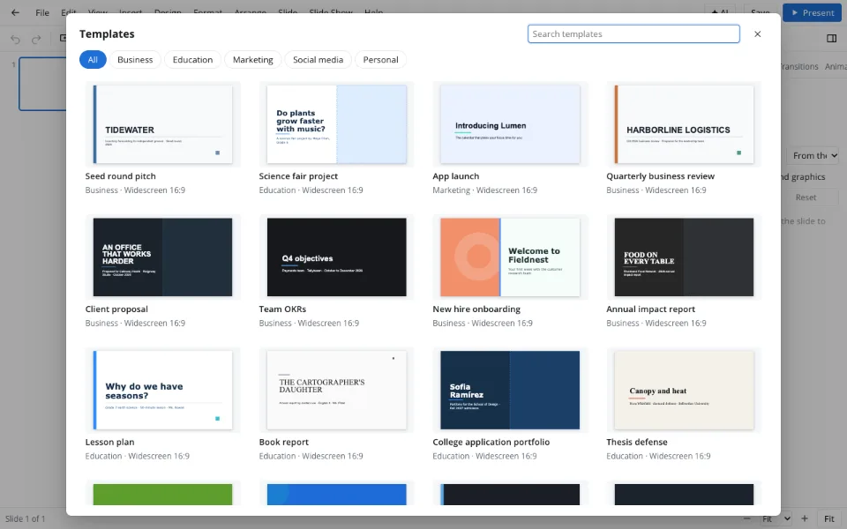The width and height of the screenshot is (847, 529).
Task: Choose the Seed round pitch template thumbnail
Action: (162, 124)
